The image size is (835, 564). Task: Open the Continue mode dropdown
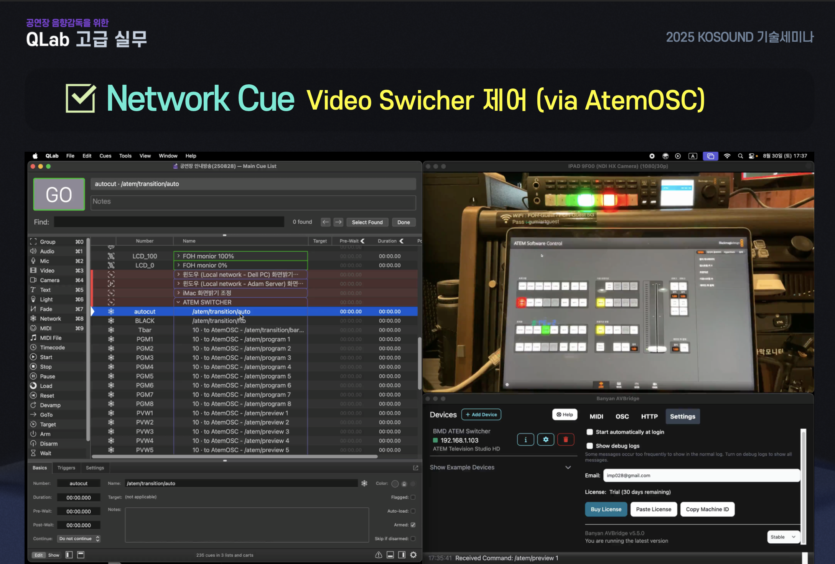pyautogui.click(x=79, y=539)
